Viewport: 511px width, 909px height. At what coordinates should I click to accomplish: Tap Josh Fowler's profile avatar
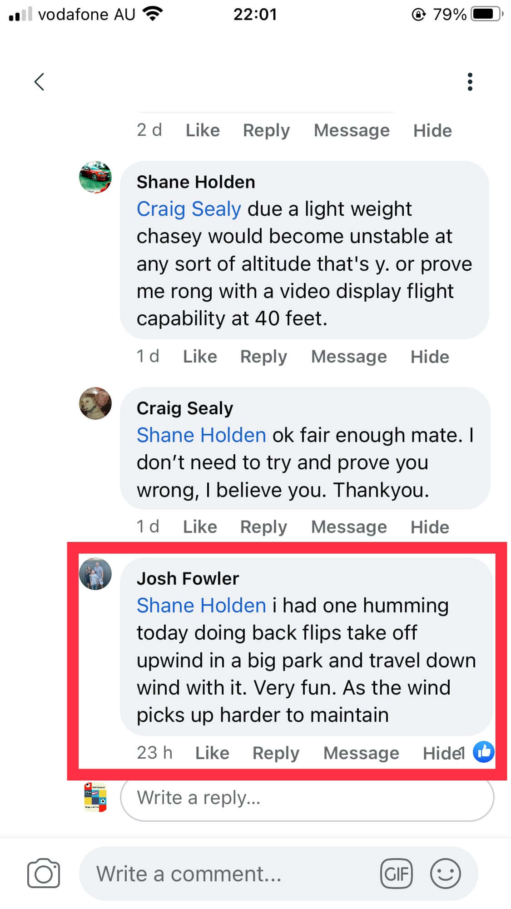tap(95, 574)
